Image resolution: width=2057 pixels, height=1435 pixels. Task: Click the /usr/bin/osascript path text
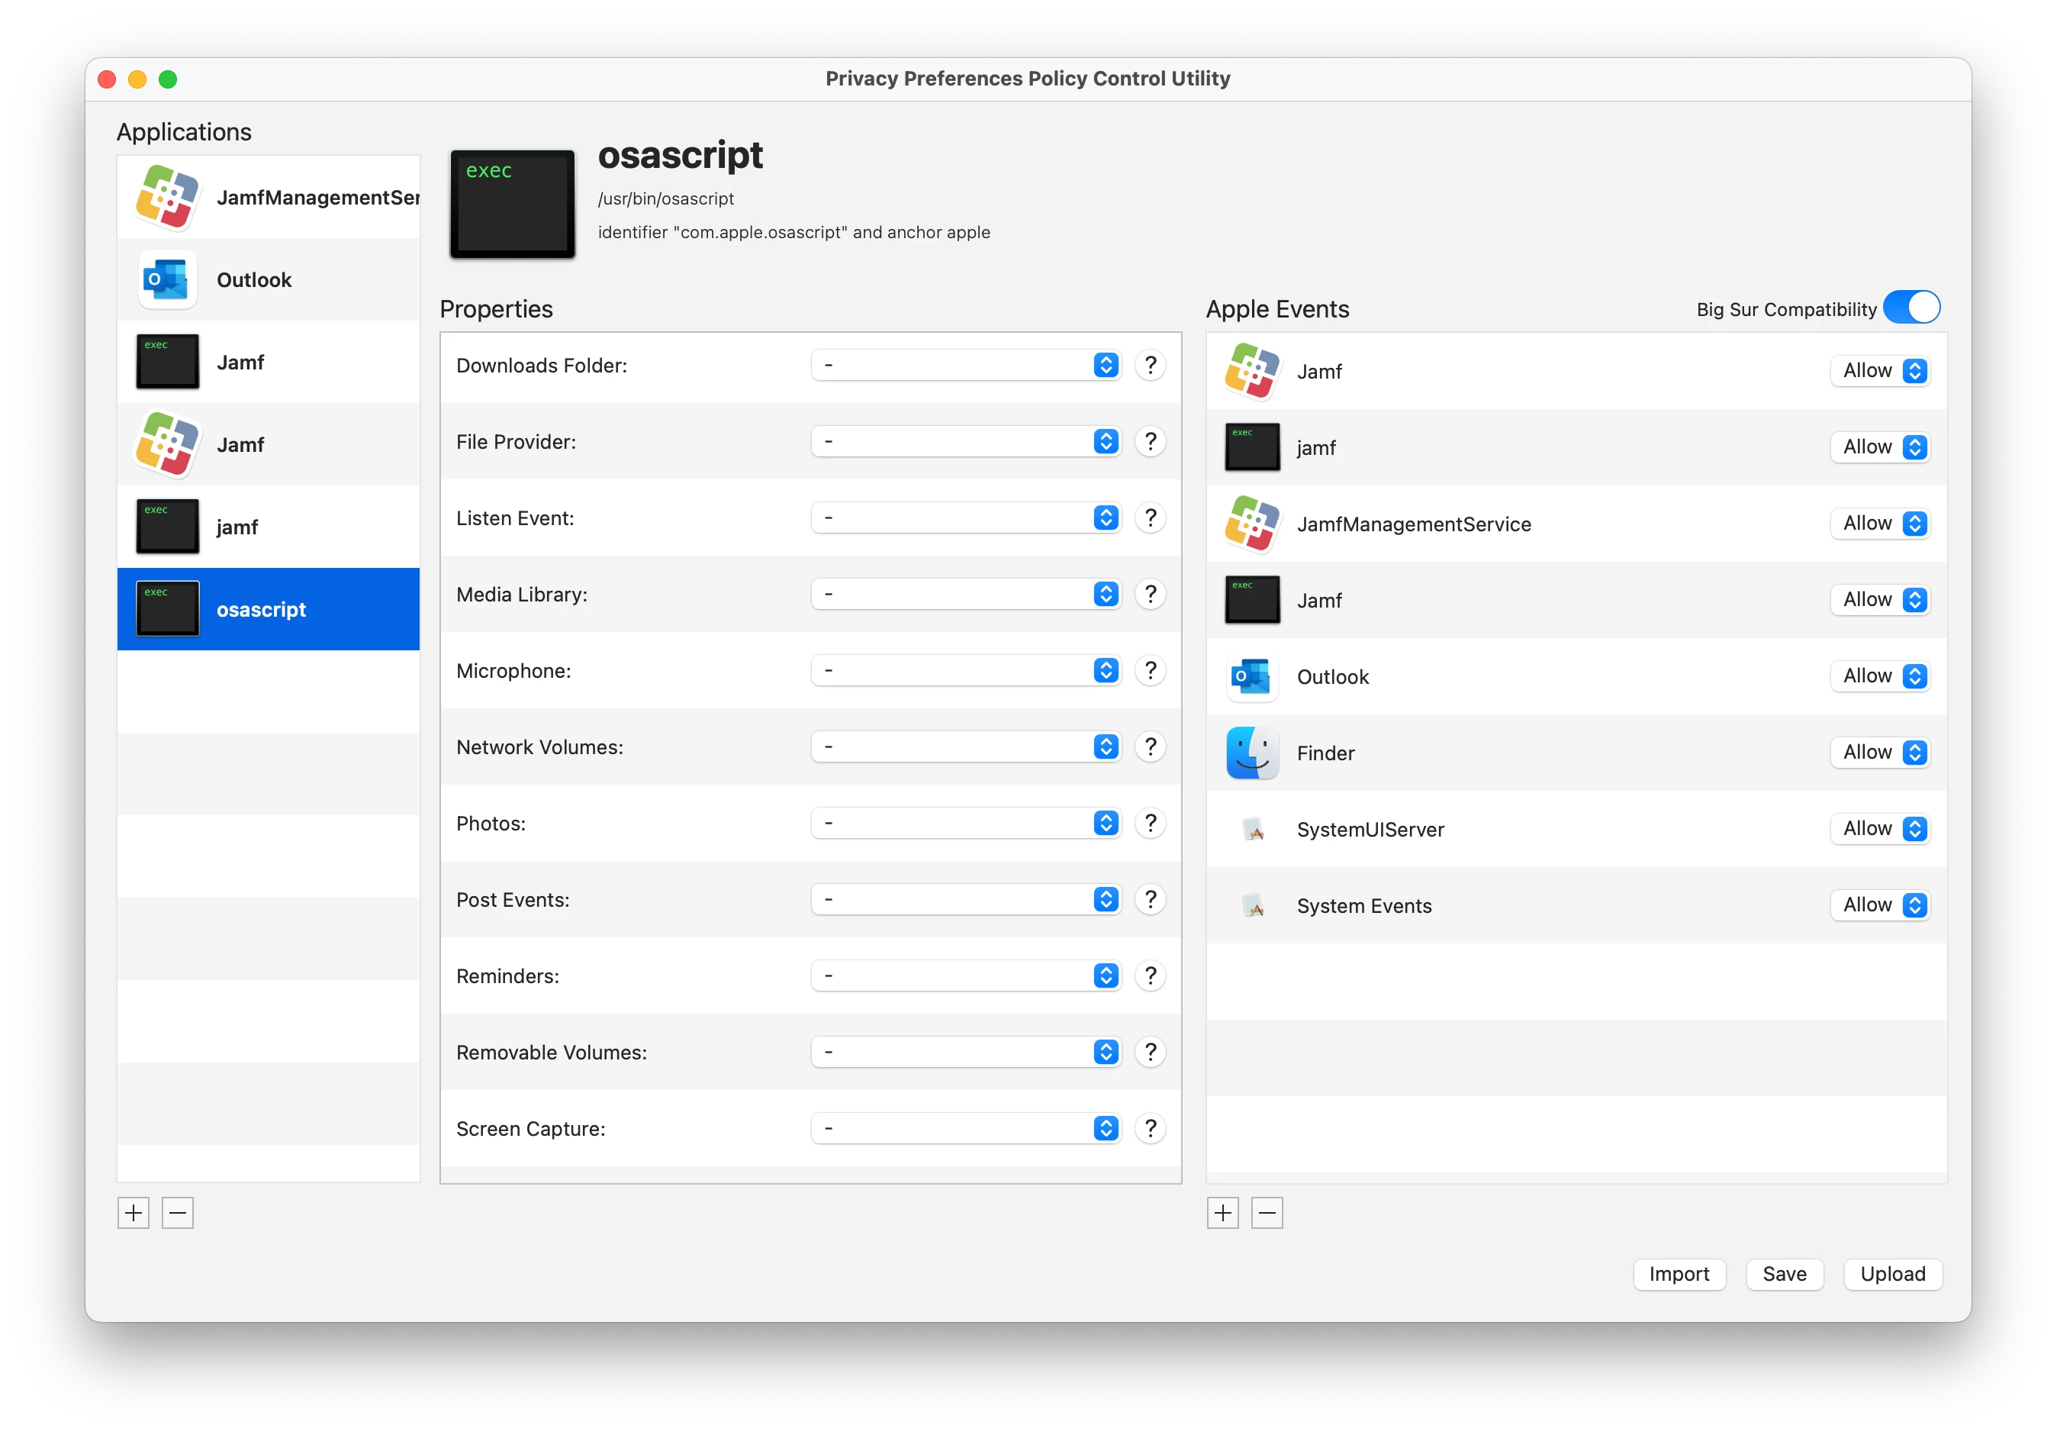[665, 198]
